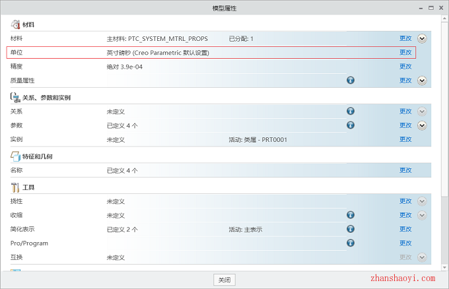Click the 关闭 button
Screen dimensions: 449x289
coord(224,280)
